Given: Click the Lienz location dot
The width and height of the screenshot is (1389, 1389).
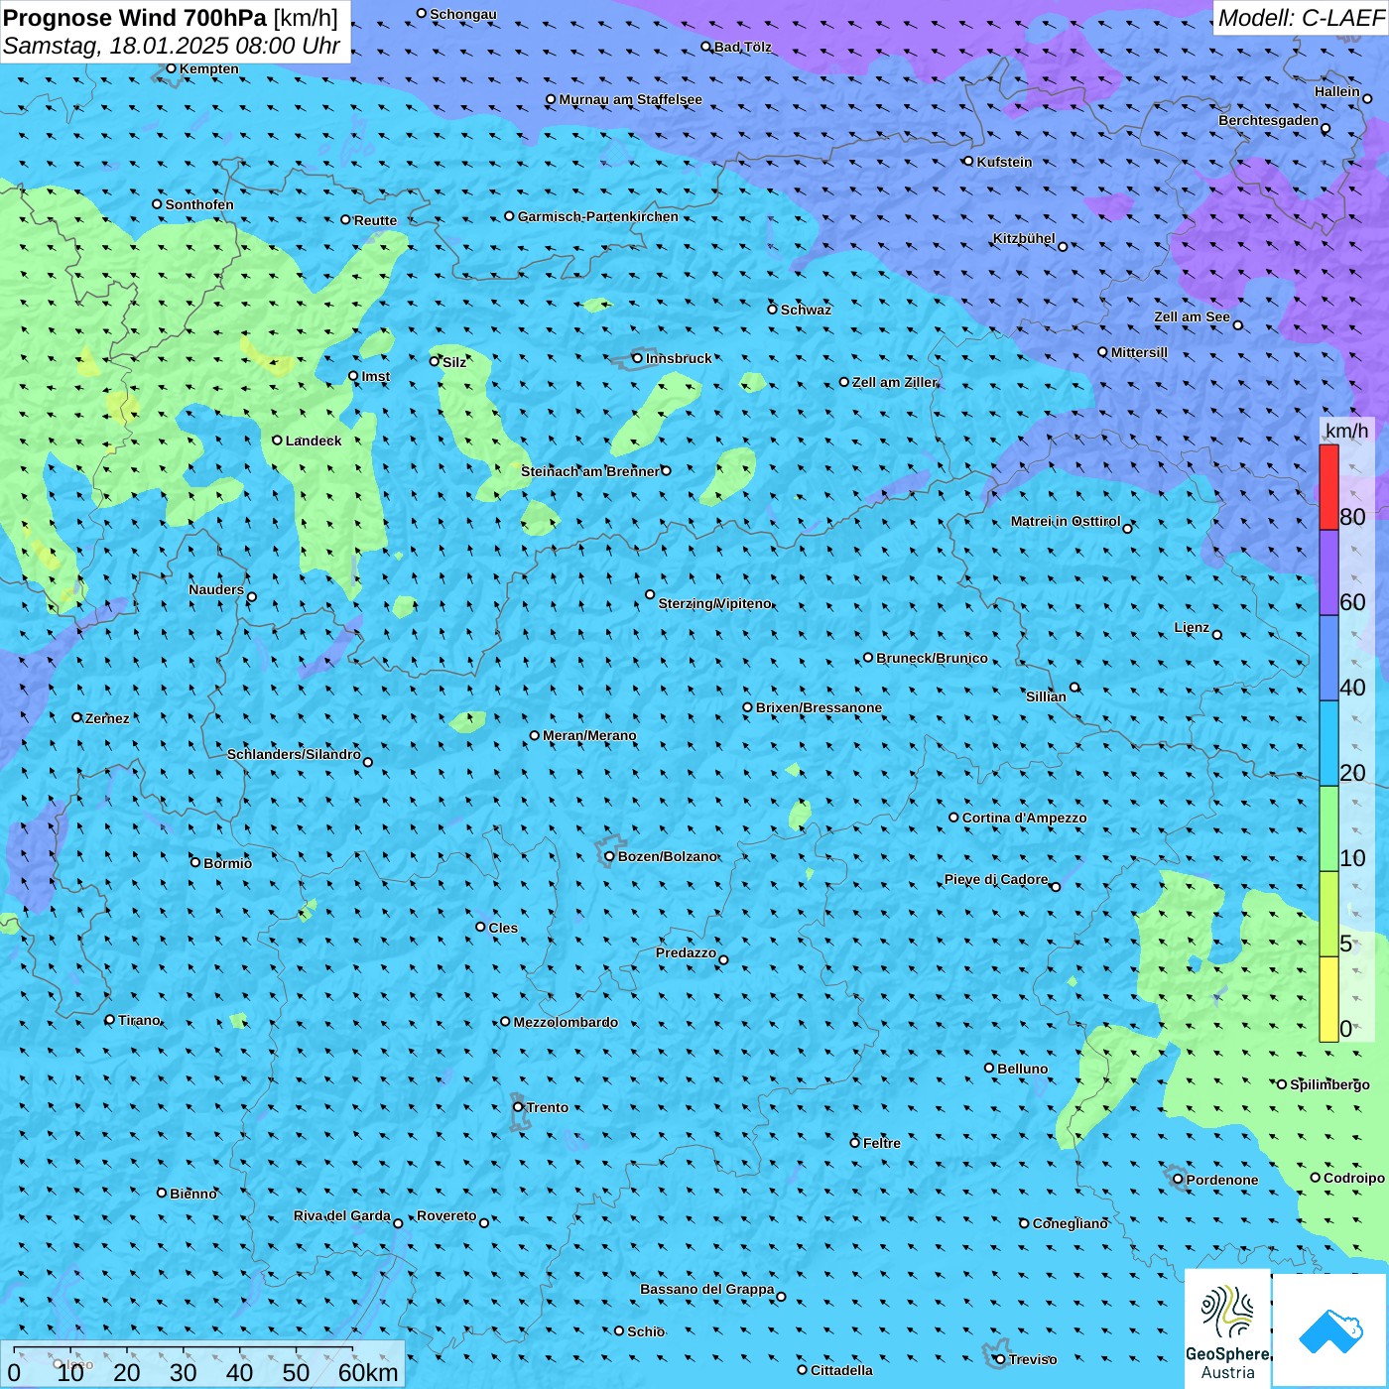Looking at the screenshot, I should 1217,635.
